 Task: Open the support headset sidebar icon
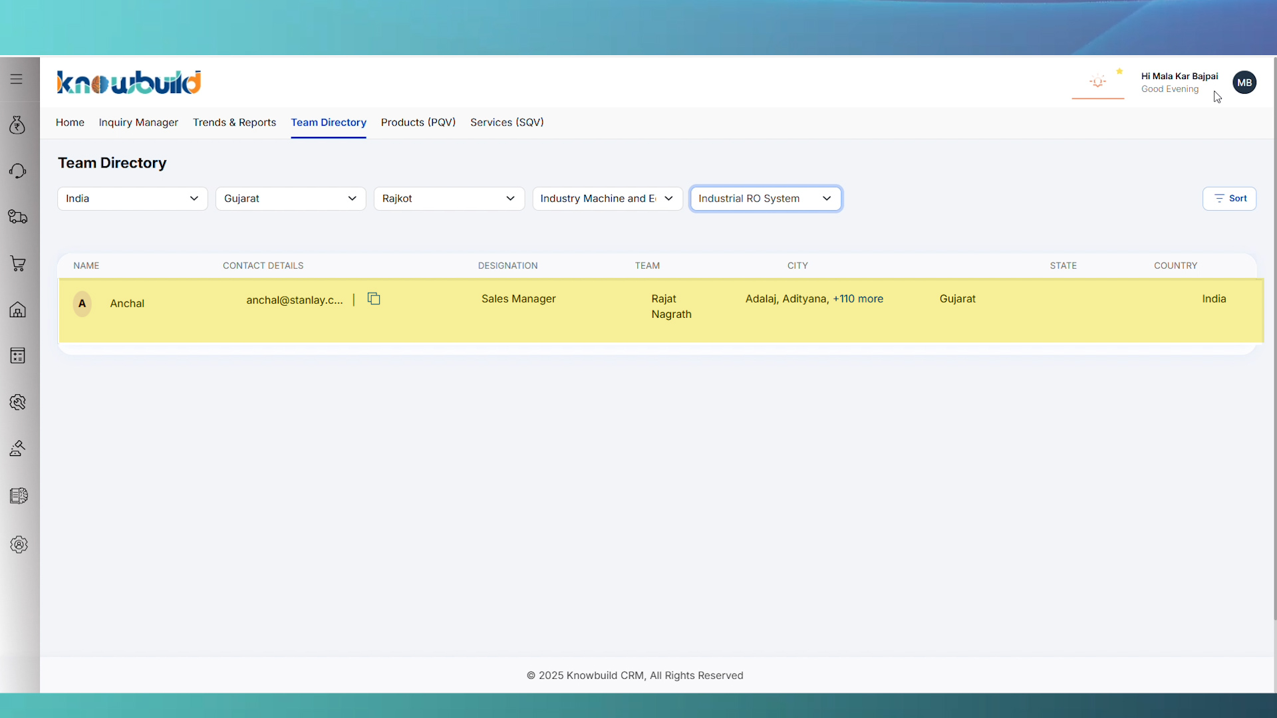click(x=18, y=171)
